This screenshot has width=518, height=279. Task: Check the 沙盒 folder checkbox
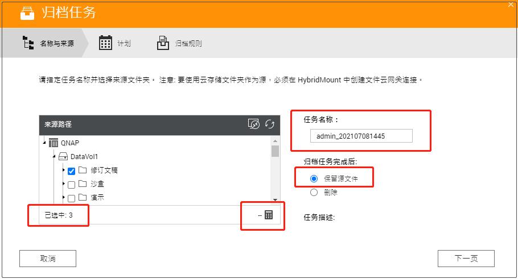tap(71, 185)
